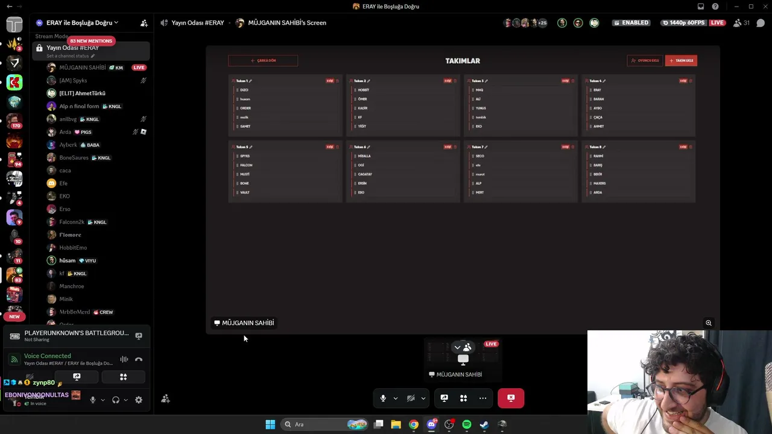
Task: Invite people to the server
Action: 144,23
